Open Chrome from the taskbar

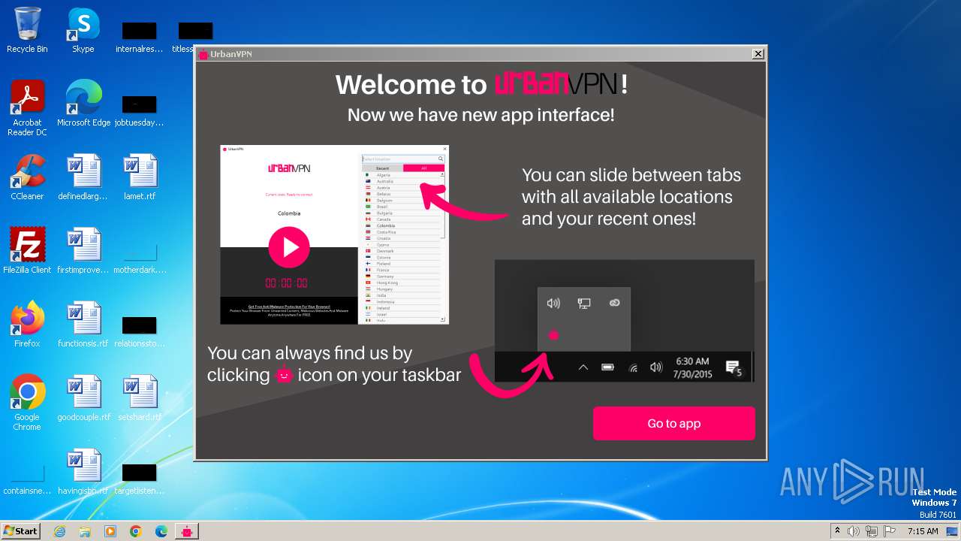[136, 531]
